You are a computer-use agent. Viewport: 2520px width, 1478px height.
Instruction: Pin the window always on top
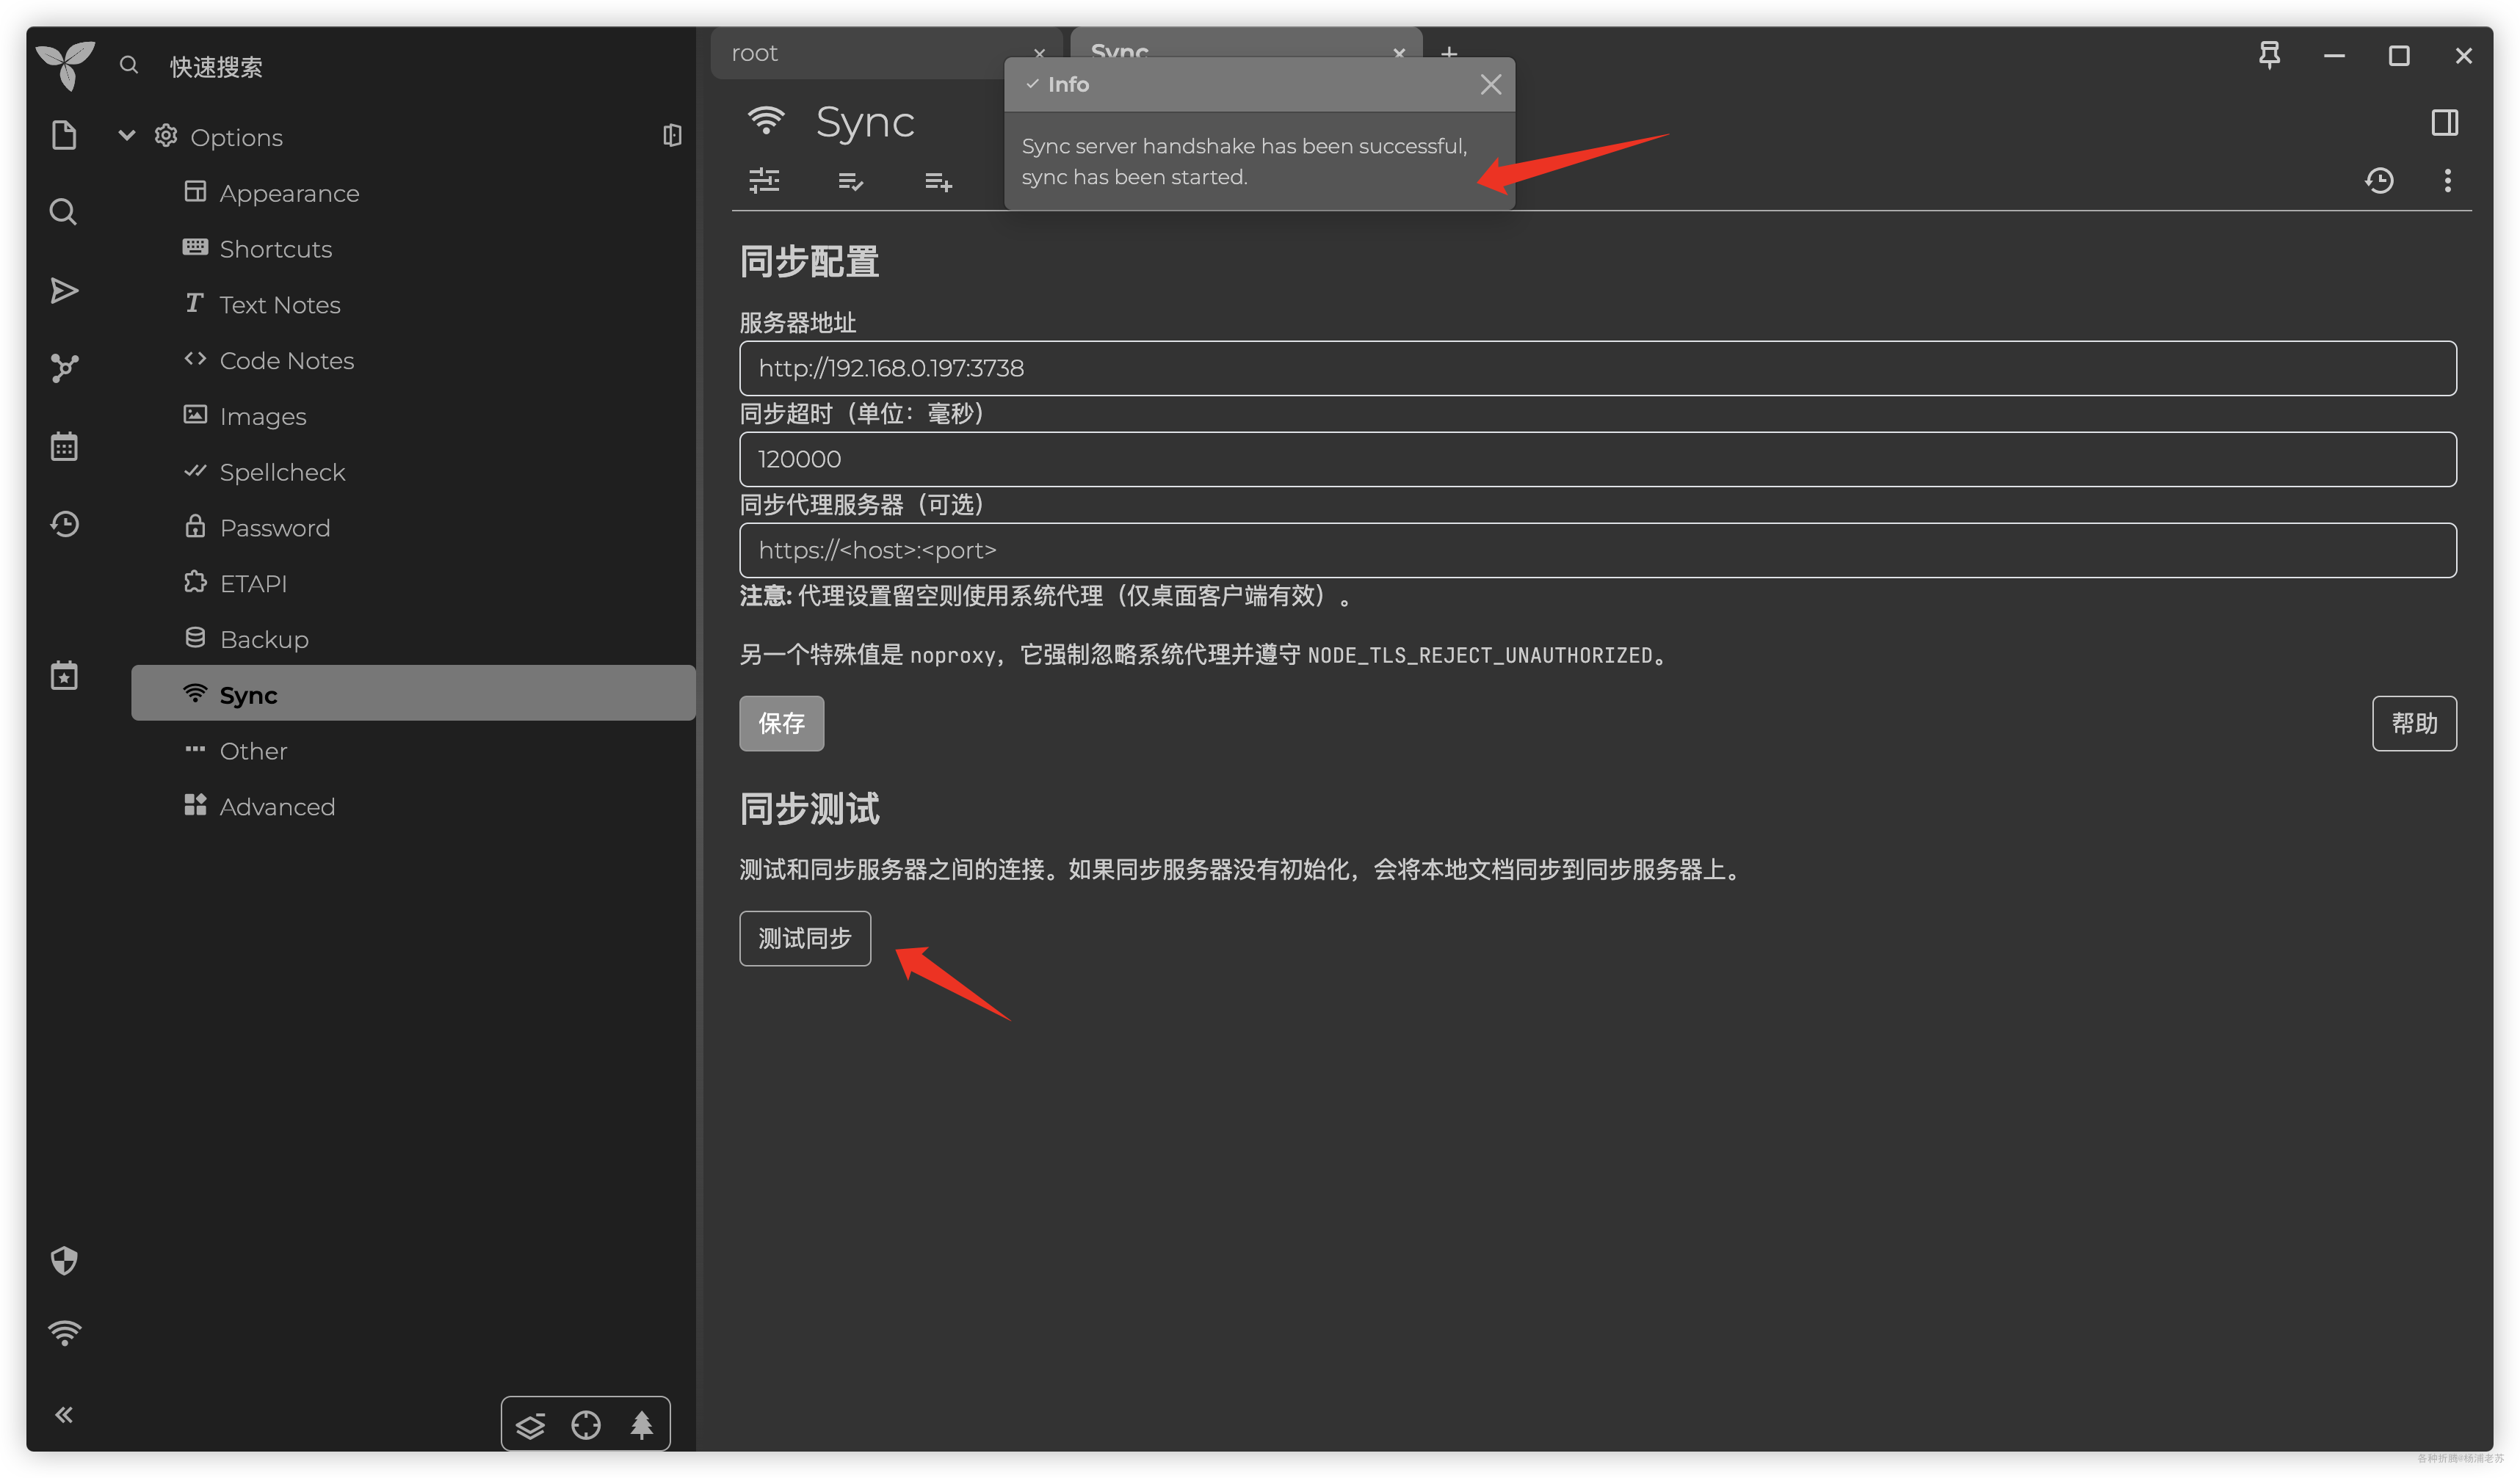pos(2269,55)
